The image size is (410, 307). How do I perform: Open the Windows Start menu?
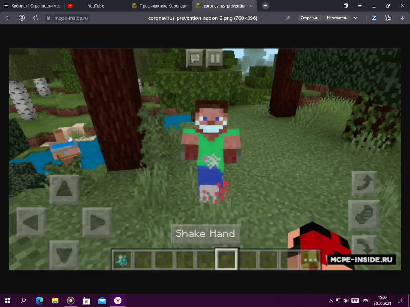[x=8, y=301]
